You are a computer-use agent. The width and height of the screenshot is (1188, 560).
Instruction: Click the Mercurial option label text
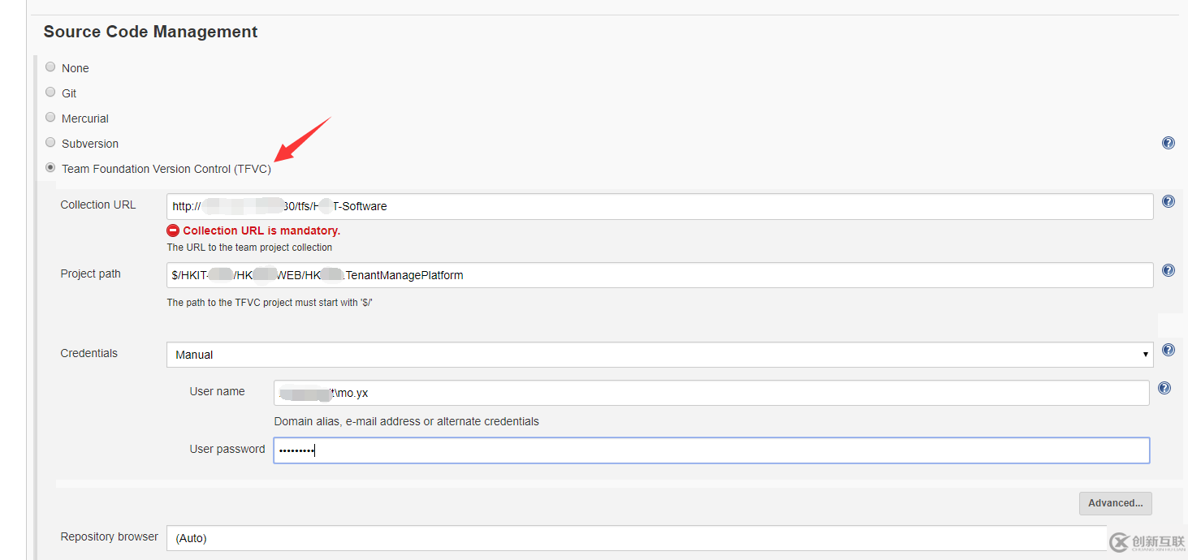[x=85, y=118]
